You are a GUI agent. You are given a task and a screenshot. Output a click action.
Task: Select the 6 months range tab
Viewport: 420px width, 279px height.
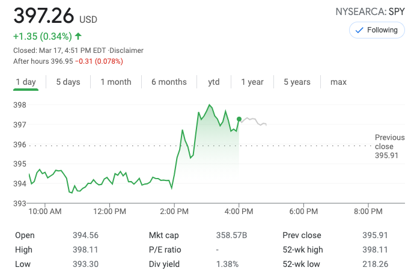pos(169,82)
